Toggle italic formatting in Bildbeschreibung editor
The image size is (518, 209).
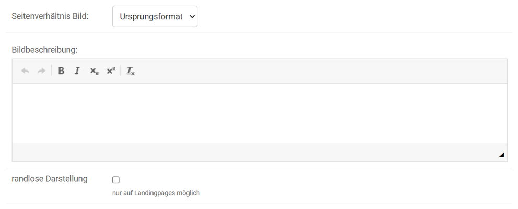click(x=77, y=71)
